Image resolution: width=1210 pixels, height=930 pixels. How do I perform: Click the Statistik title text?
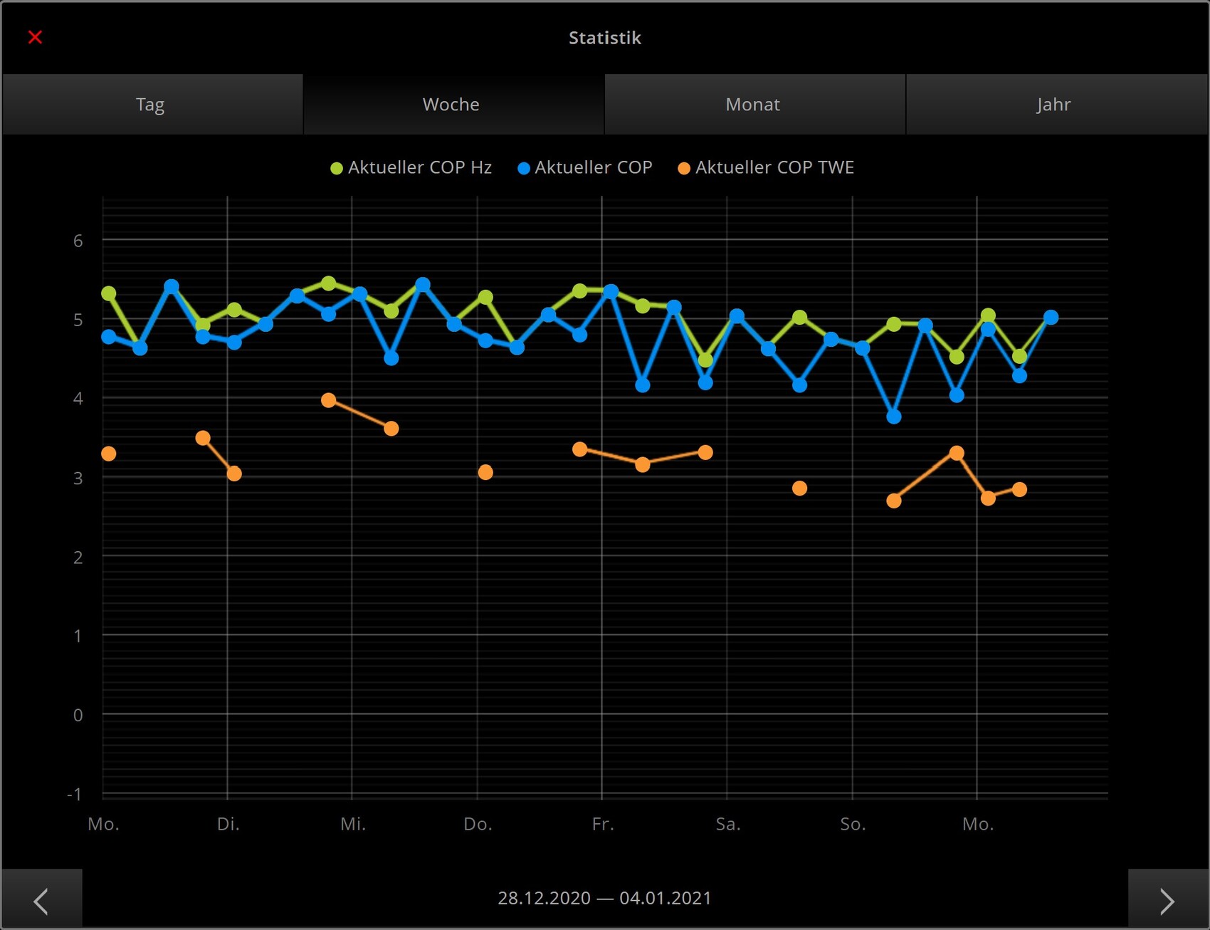pos(604,38)
